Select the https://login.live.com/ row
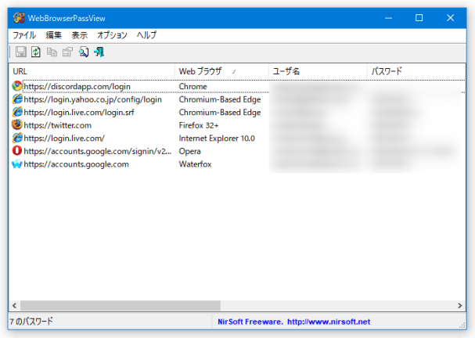Viewport: 475px width, 338px height. pos(237,138)
